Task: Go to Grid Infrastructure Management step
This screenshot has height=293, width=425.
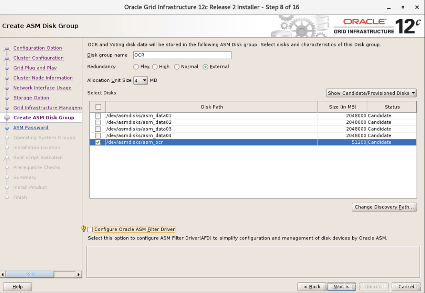Action: coord(48,108)
